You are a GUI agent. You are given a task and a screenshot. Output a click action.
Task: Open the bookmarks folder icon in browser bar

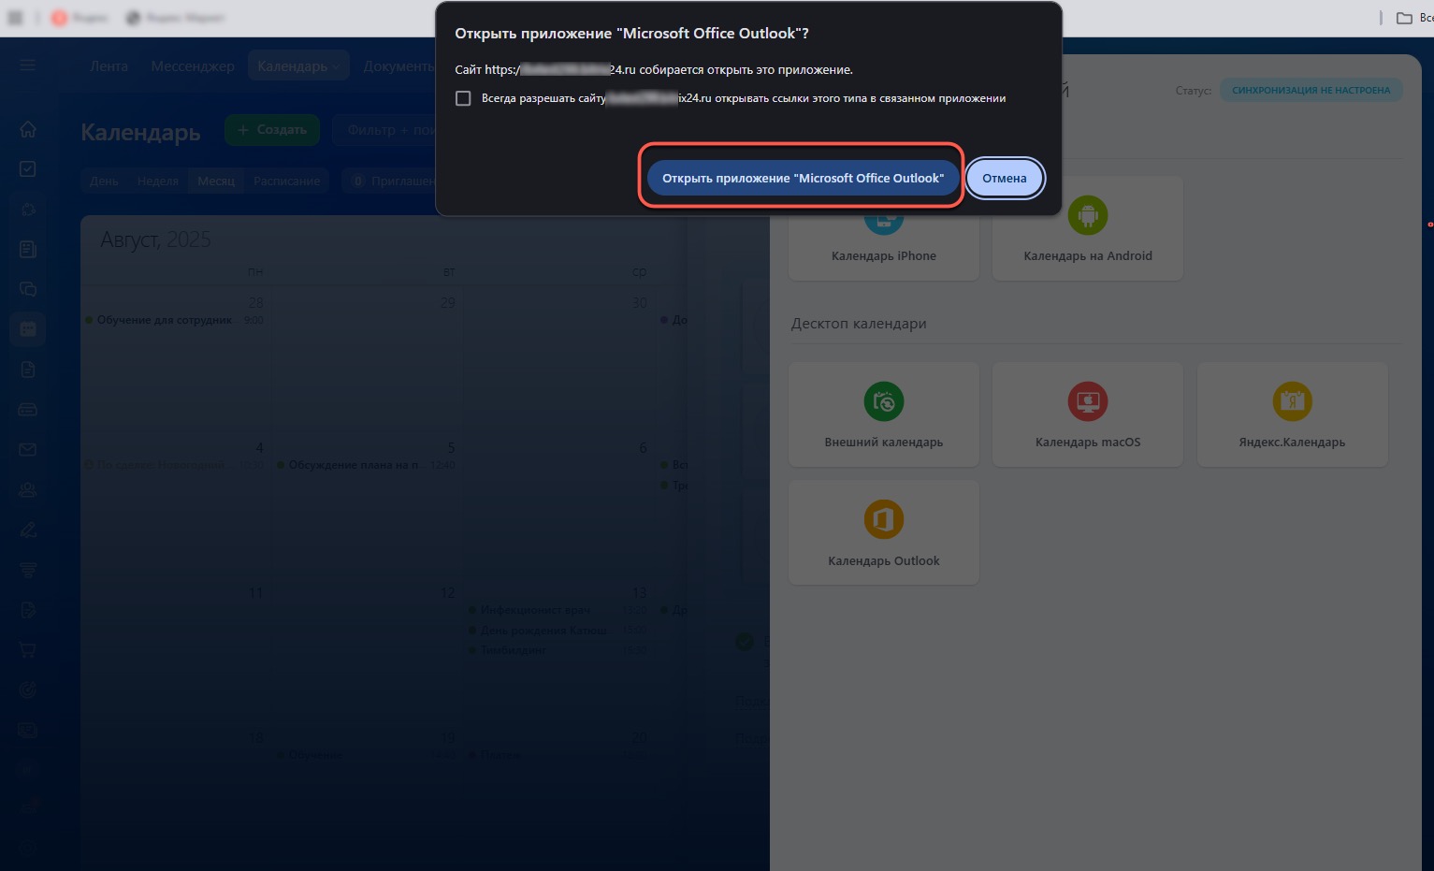1404,18
